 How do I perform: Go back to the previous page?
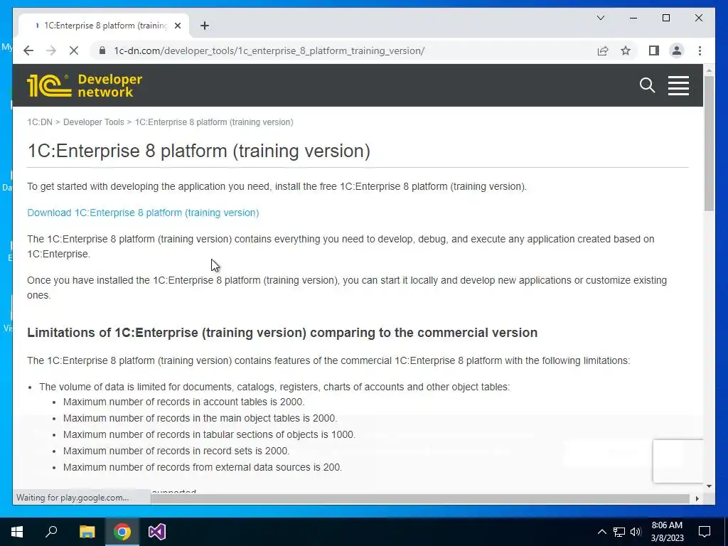click(28, 50)
